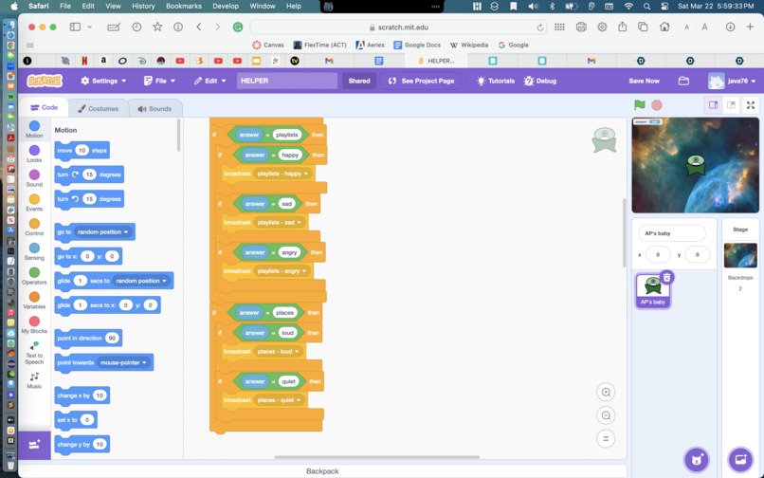Screen dimensions: 764x478
Task: Switch to the Sounds tab
Action: 155,108
